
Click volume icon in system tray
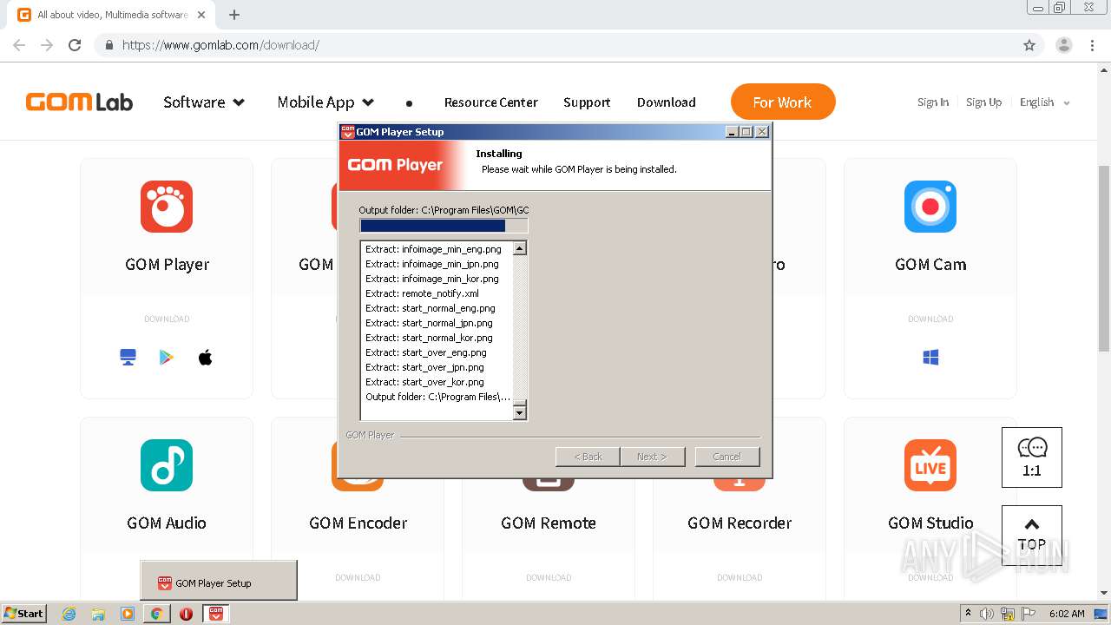(x=987, y=614)
